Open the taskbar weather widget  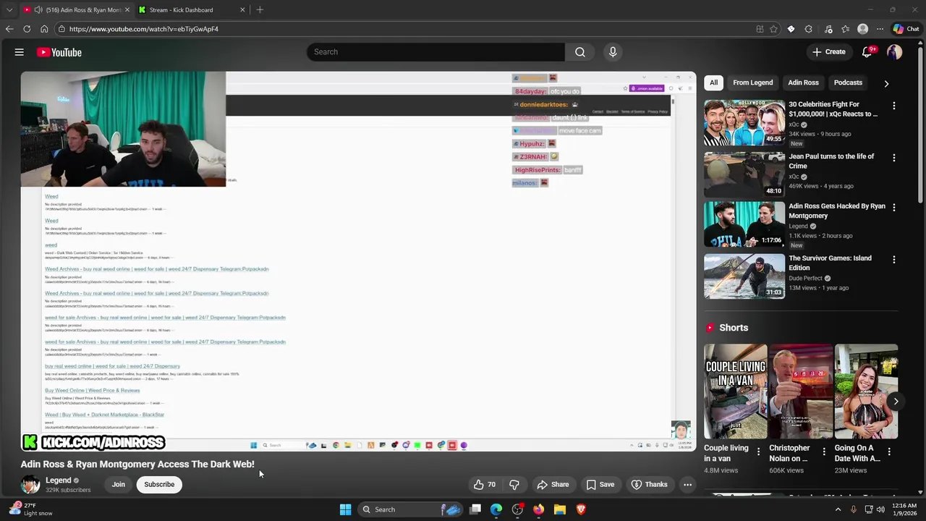[x=29, y=509]
